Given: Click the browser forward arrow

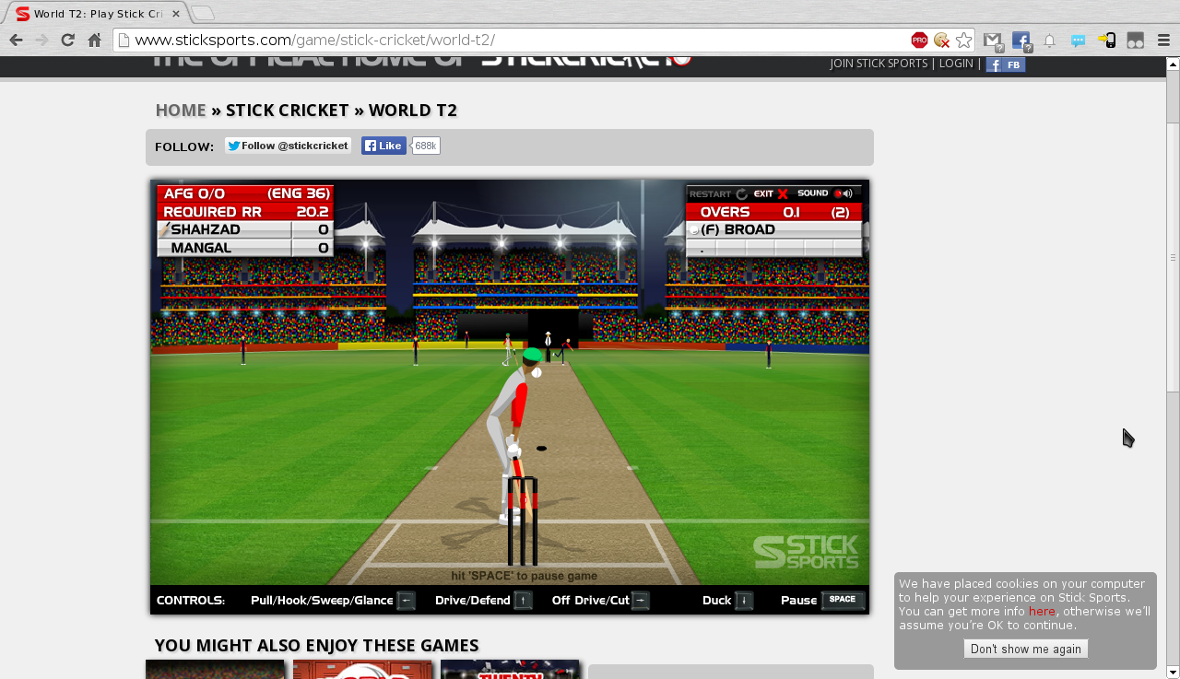Looking at the screenshot, I should 41,40.
